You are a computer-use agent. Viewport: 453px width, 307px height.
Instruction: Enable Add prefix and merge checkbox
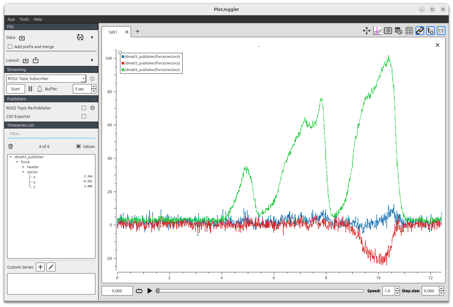point(10,47)
